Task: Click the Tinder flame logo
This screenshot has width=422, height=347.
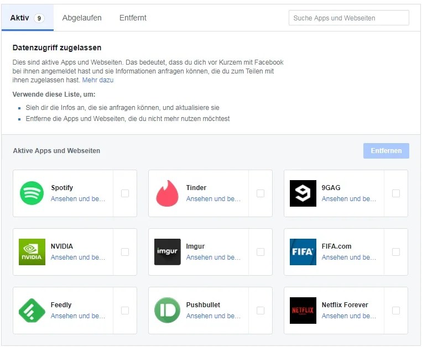Action: tap(168, 193)
